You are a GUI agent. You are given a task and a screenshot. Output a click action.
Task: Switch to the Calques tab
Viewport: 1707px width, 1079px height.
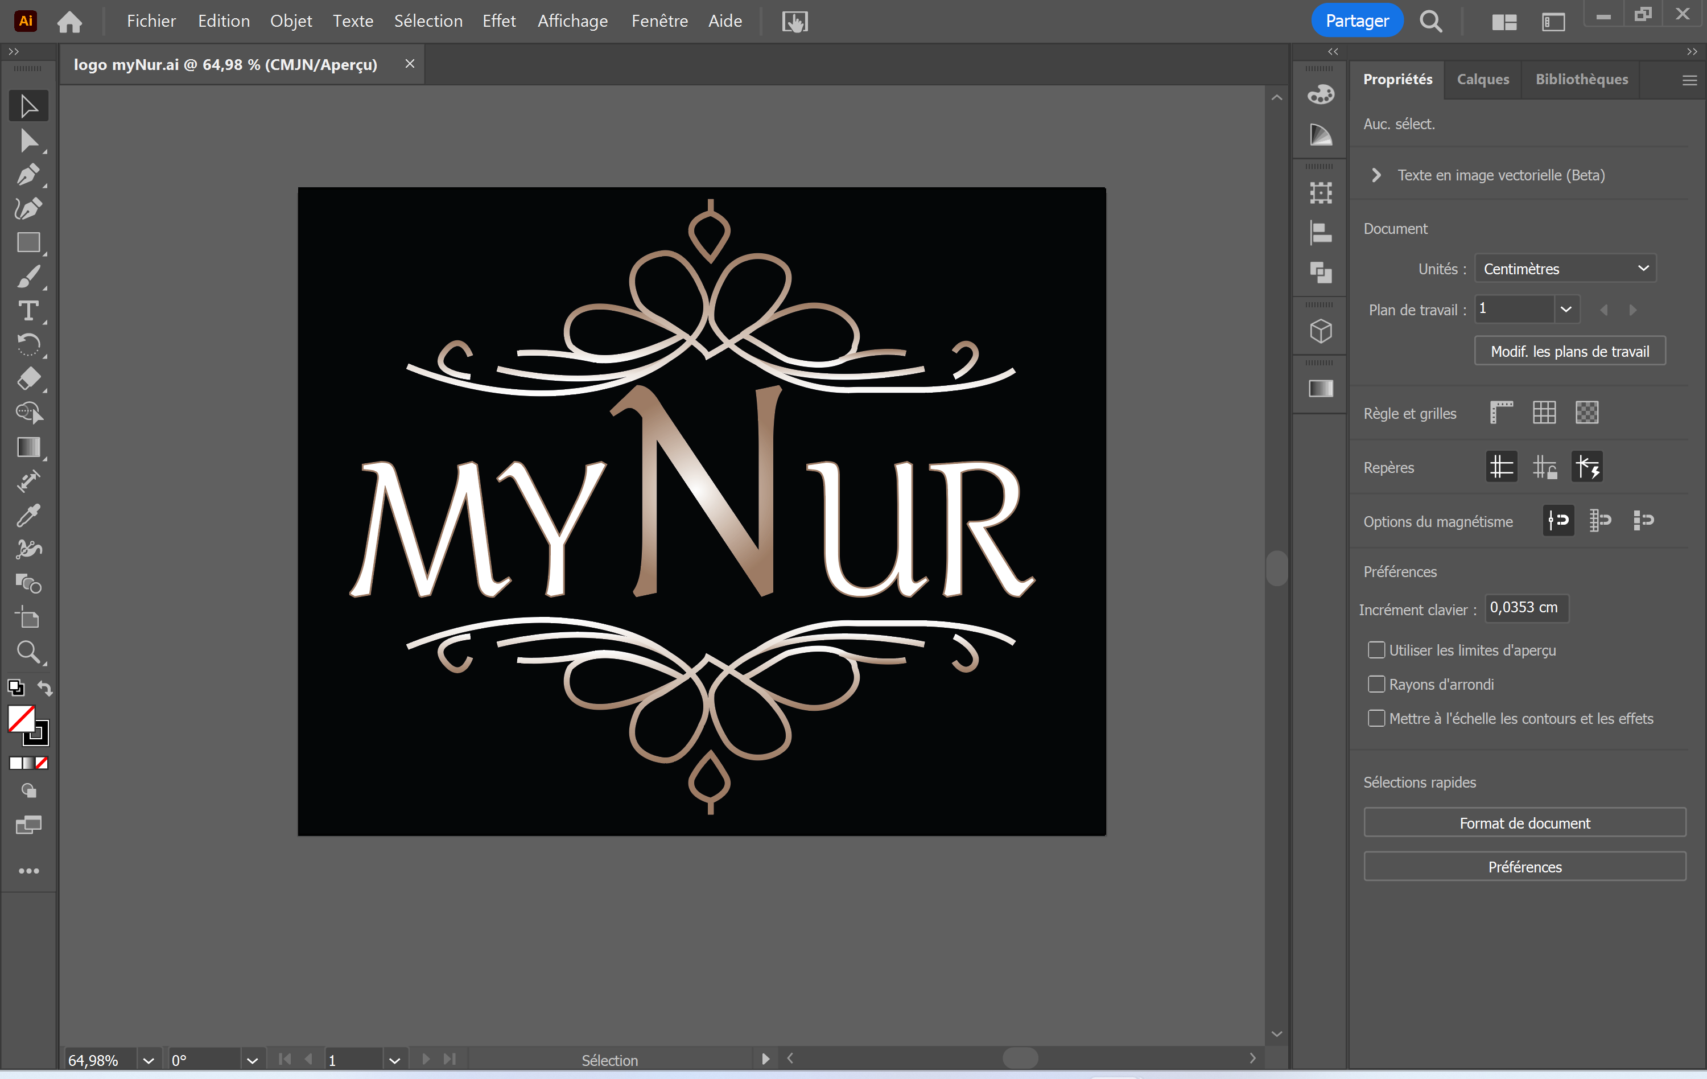1482,80
